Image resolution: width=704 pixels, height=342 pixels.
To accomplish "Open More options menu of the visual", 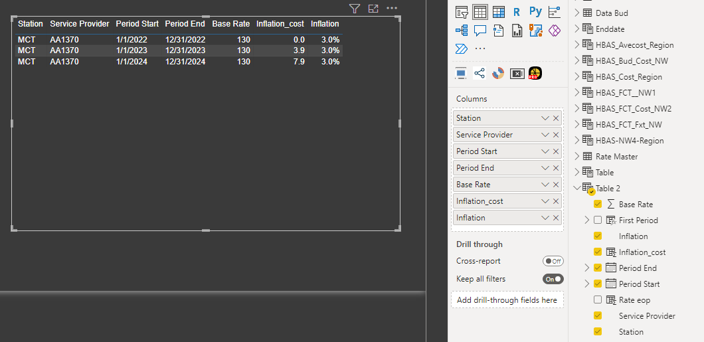I will [392, 9].
